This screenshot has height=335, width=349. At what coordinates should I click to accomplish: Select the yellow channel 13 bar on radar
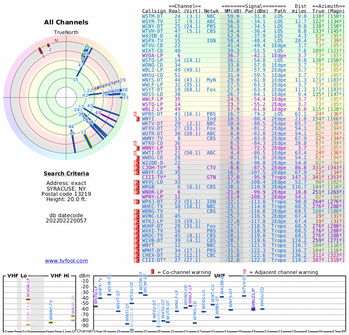pyautogui.click(x=88, y=141)
